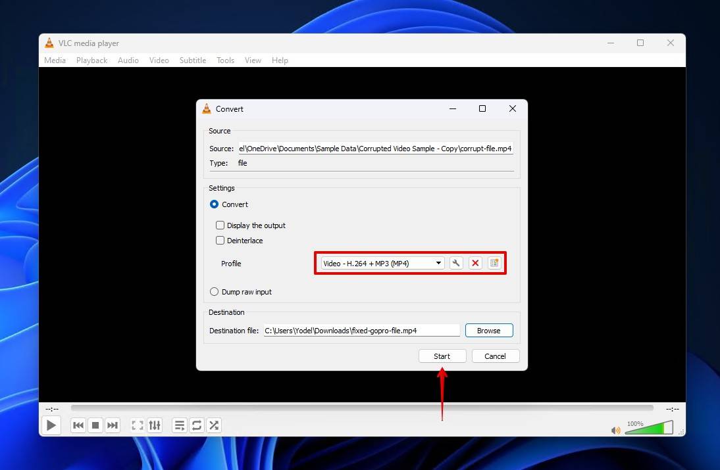Enable random shuffle playback
Image resolution: width=720 pixels, height=470 pixels.
coord(214,425)
